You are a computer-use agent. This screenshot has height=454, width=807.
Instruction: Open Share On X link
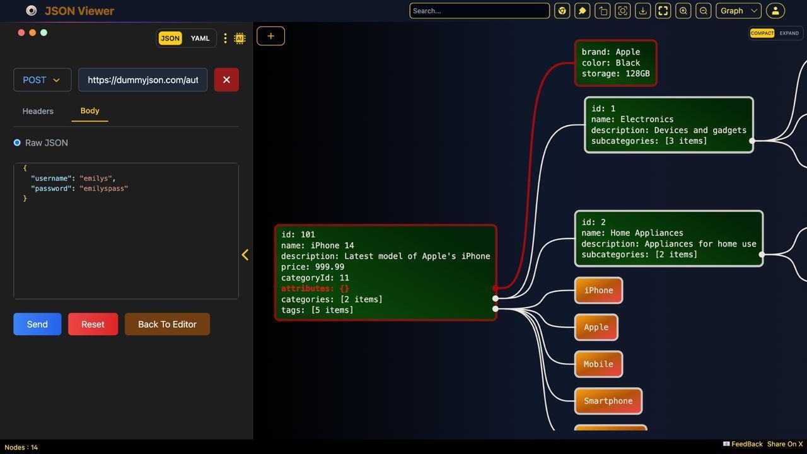(x=785, y=444)
